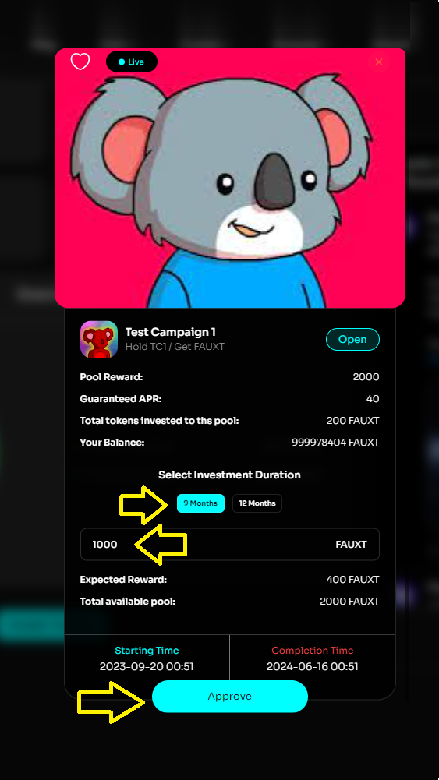The image size is (439, 780).
Task: Click the 400 FAUXT expected reward value
Action: [353, 580]
